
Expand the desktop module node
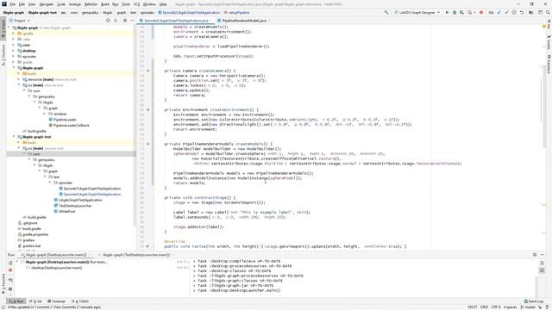(14, 51)
